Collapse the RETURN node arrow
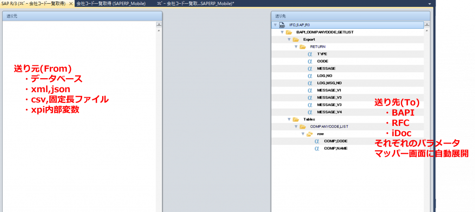This screenshot has width=475, height=212. tap(296, 47)
